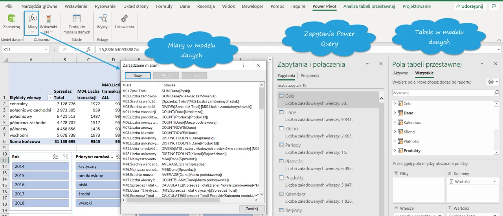Toggle multi-select on the Rok slicer
503x216 pixels.
(x=55, y=156)
